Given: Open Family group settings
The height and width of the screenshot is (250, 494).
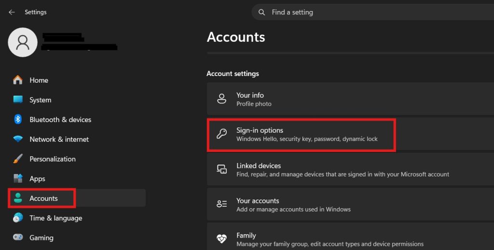Looking at the screenshot, I should (350, 237).
